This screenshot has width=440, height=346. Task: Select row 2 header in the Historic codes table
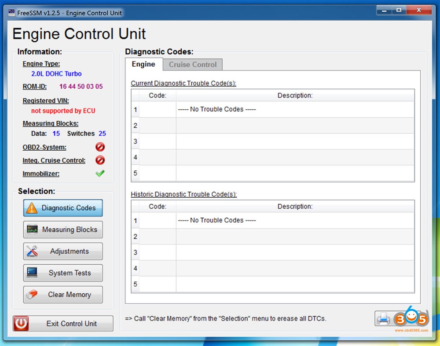(135, 237)
